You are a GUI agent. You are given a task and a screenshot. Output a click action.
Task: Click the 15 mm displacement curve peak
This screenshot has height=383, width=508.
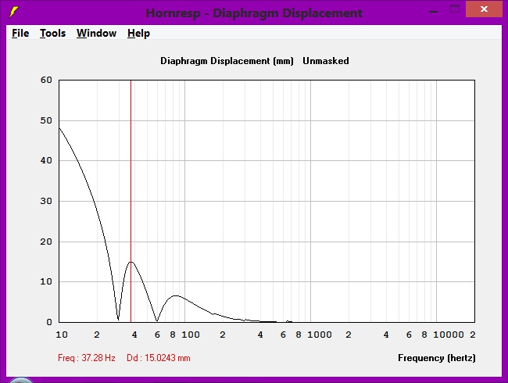coord(131,262)
